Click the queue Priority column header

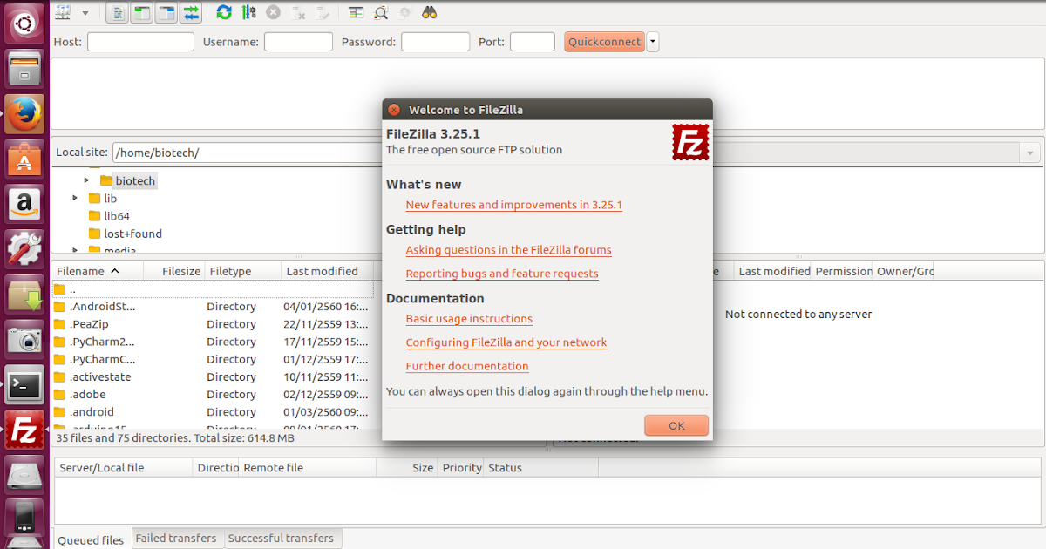coord(461,468)
